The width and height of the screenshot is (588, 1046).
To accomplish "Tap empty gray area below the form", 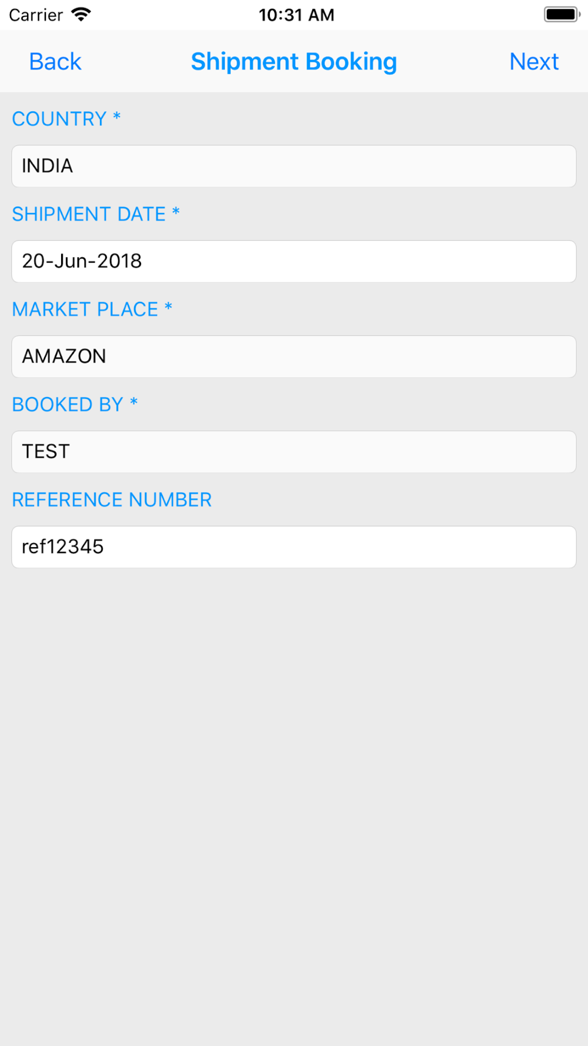I will tap(294, 806).
